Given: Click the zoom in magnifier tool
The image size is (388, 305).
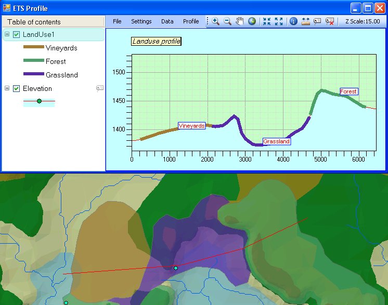Looking at the screenshot, I should (215, 21).
